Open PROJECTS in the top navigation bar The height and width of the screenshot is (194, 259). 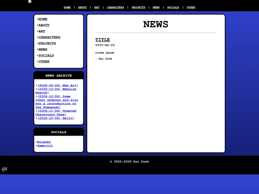click(x=138, y=7)
